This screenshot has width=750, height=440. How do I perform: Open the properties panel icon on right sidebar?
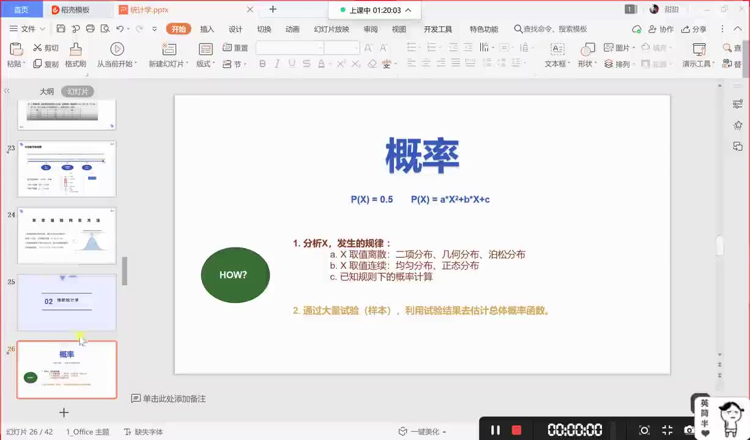coord(738,105)
